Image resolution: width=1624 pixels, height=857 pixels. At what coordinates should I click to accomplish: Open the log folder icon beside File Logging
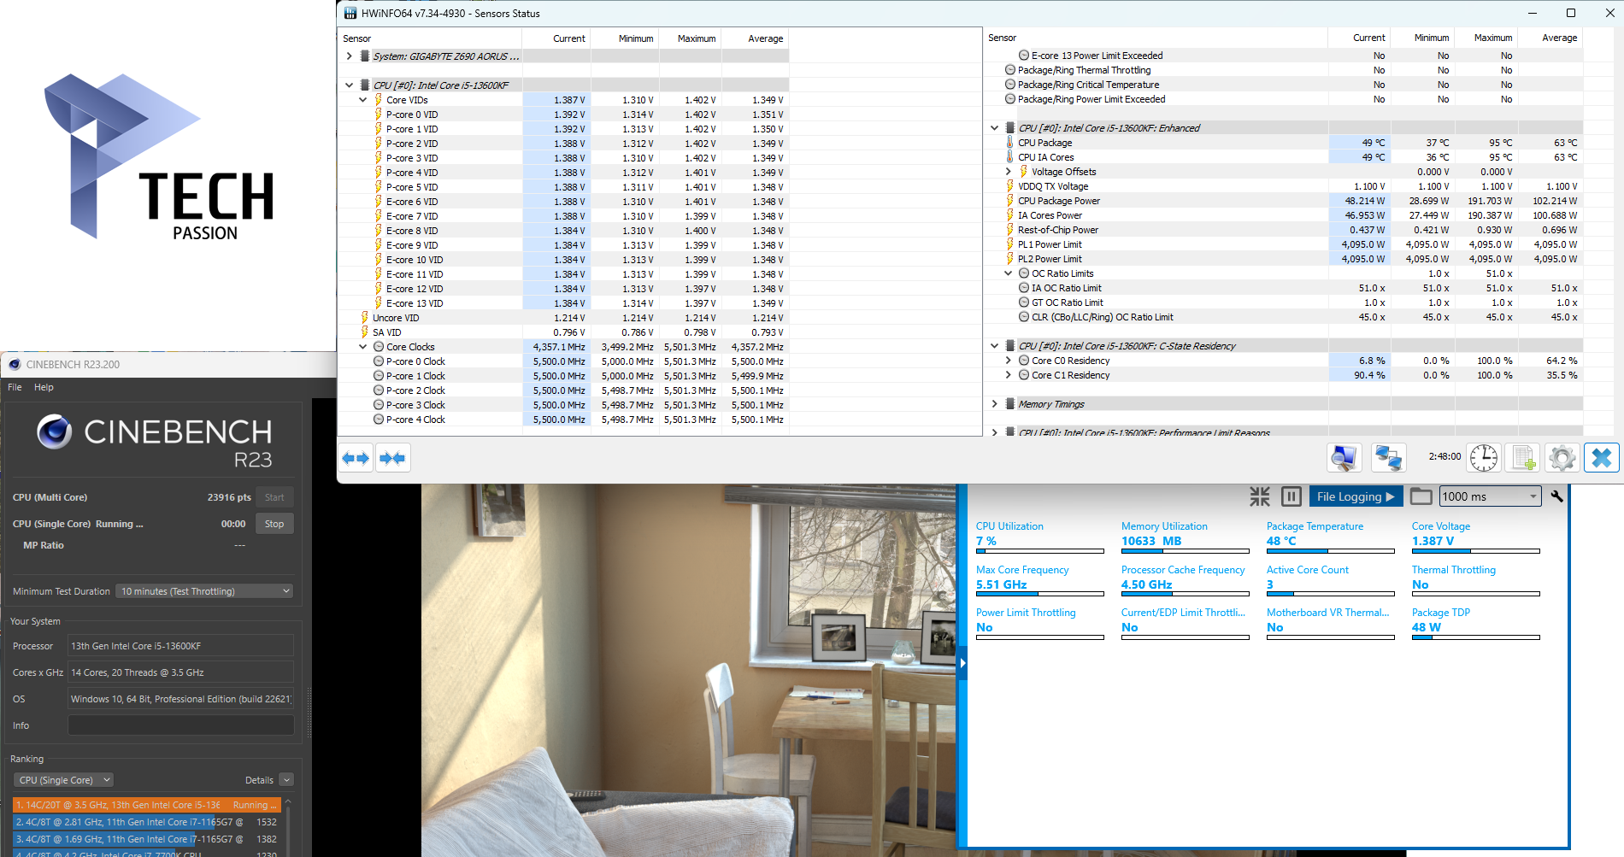click(x=1421, y=496)
